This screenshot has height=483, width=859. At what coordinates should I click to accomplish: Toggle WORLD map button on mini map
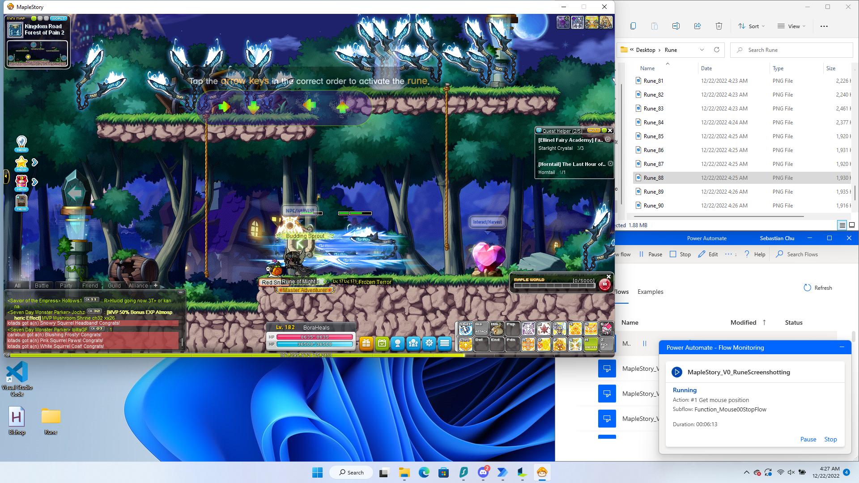pyautogui.click(x=58, y=18)
